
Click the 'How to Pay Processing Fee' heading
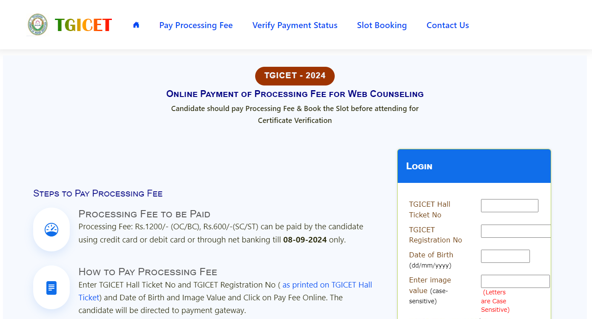point(148,272)
